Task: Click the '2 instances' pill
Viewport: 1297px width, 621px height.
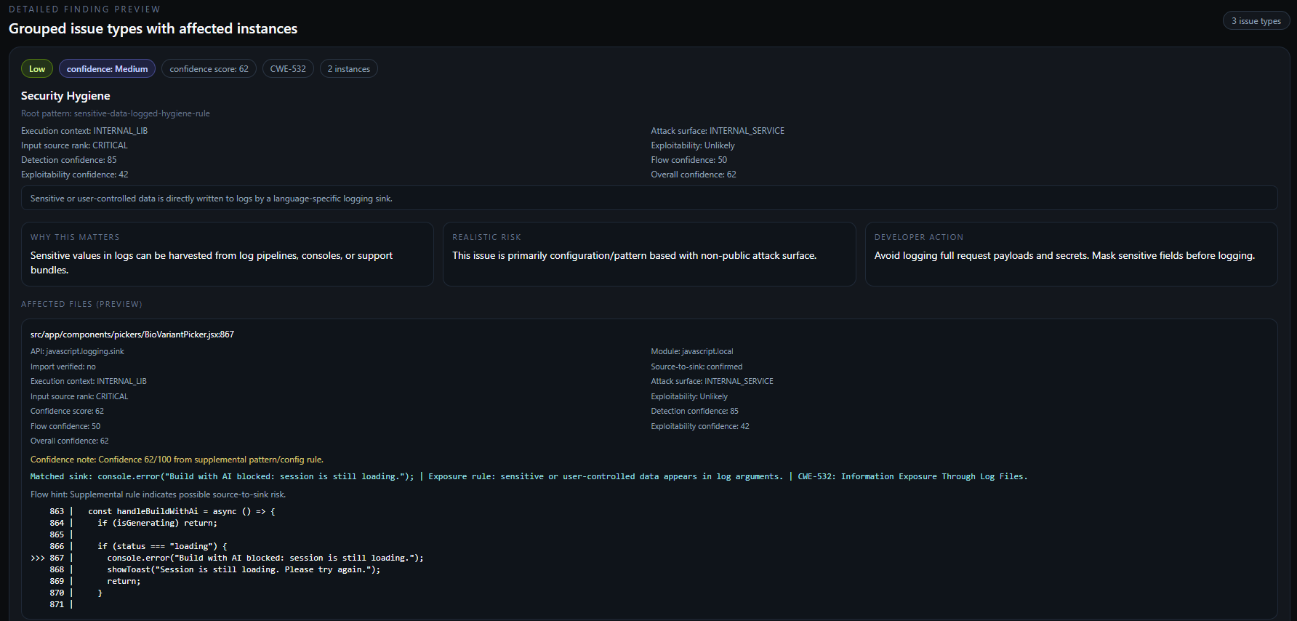Action: tap(348, 69)
